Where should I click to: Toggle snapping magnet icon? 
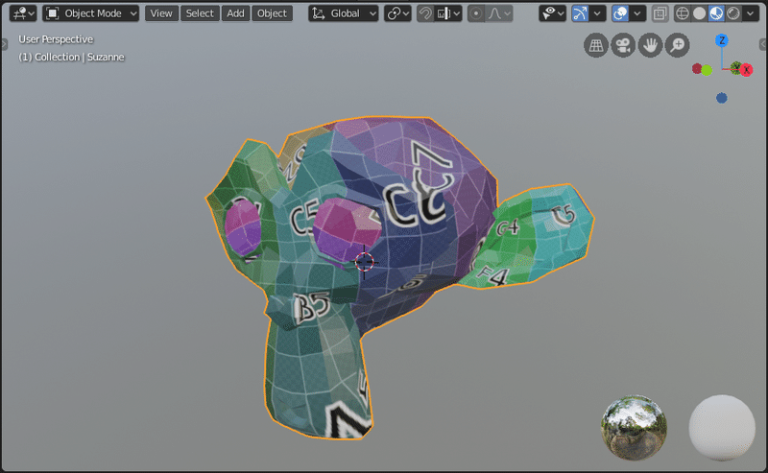(x=425, y=13)
